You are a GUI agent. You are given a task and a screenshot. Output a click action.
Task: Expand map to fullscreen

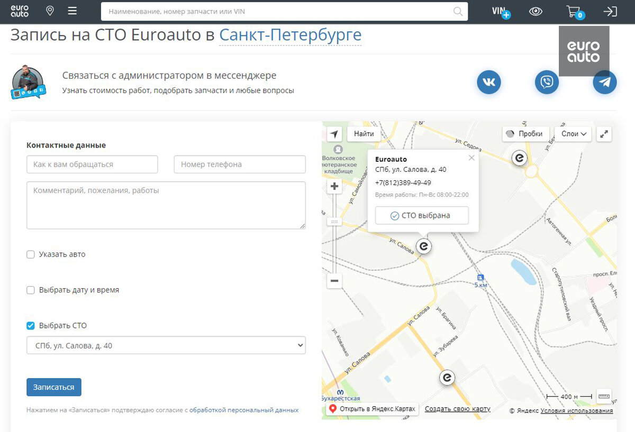(604, 134)
